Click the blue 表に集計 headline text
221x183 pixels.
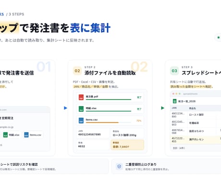[x=90, y=28]
